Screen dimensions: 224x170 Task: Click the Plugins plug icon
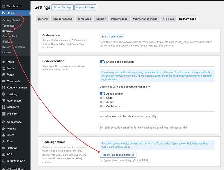point(3,129)
